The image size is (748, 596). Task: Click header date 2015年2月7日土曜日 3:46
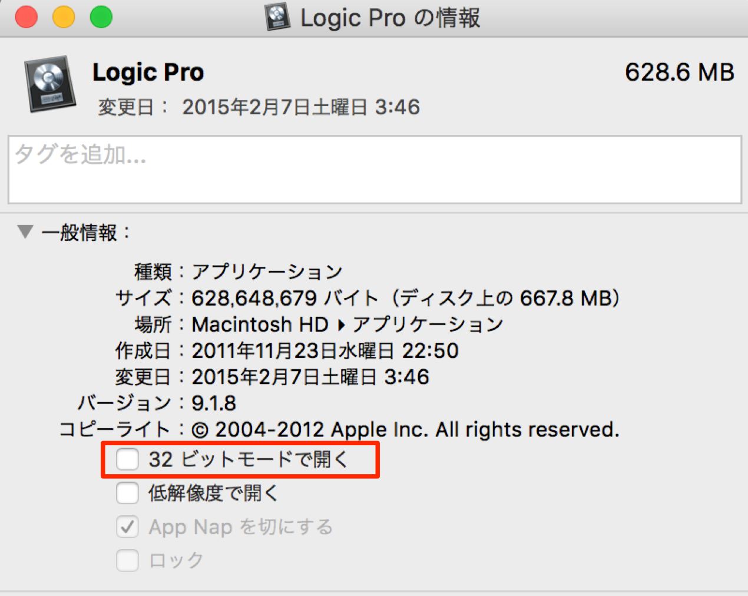301,107
